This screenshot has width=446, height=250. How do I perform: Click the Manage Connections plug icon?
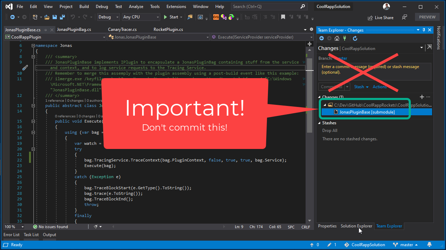tap(345, 38)
